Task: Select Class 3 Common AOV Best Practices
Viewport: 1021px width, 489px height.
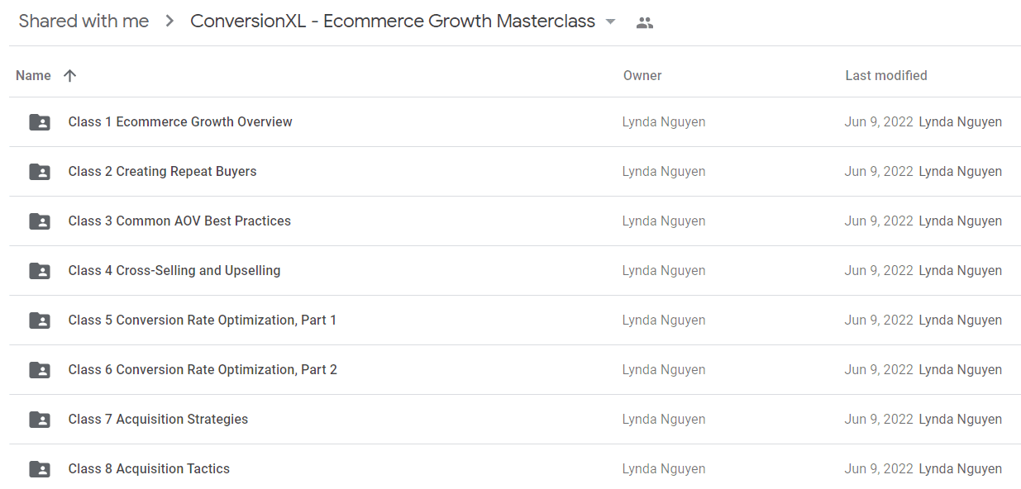Action: click(179, 221)
